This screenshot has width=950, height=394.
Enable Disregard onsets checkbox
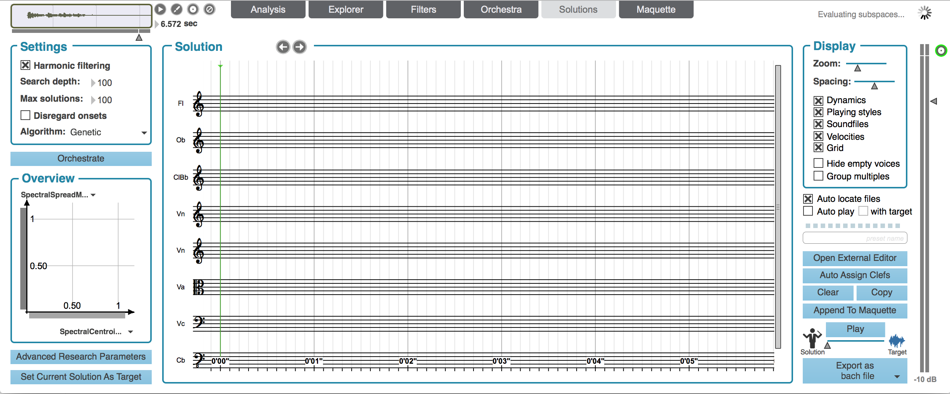click(x=25, y=115)
